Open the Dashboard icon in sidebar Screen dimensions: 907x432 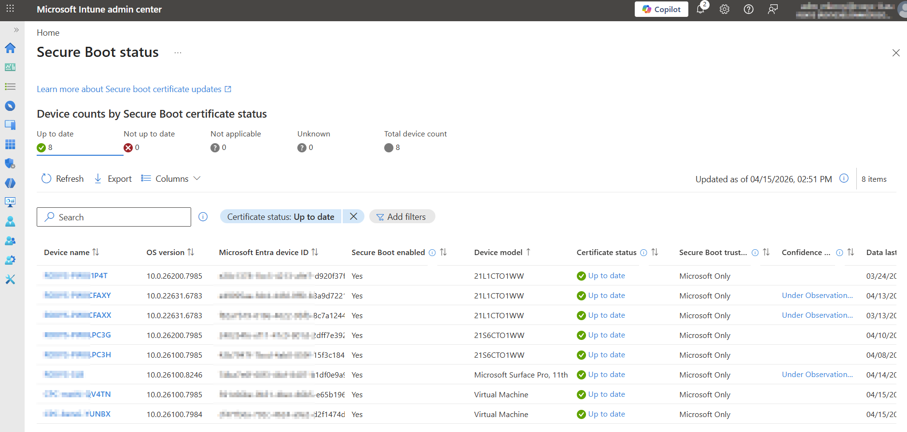point(10,67)
